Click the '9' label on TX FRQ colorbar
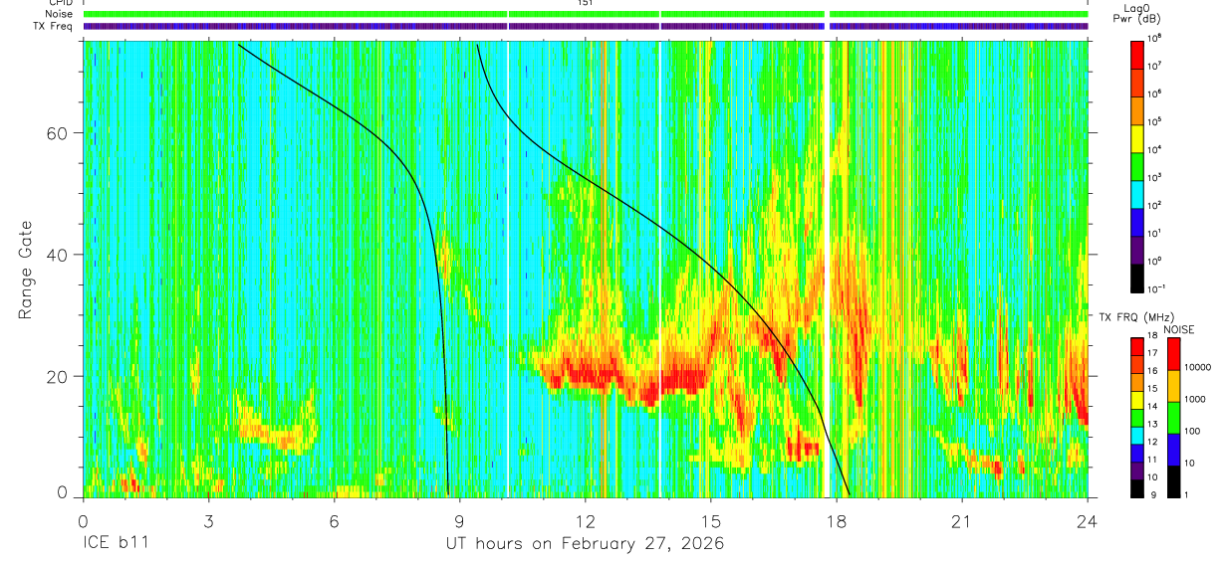The height and width of the screenshot is (564, 1223). coord(1153,494)
